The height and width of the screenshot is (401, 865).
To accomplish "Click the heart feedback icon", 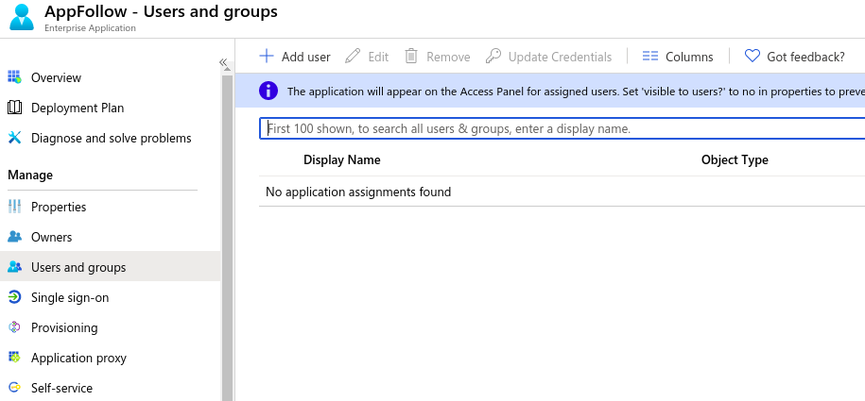I will tap(752, 57).
